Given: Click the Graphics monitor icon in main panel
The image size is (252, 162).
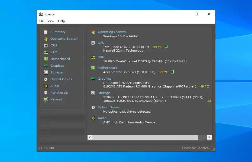Looking at the screenshot, I should point(93,79).
